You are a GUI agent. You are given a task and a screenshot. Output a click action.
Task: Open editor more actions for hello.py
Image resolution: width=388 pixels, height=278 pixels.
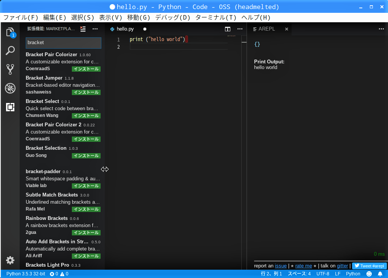pyautogui.click(x=240, y=29)
